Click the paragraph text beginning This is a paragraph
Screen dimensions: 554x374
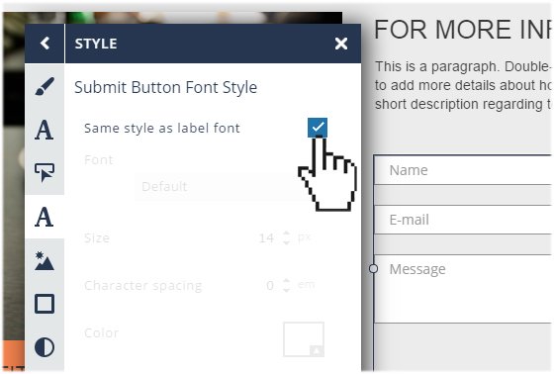(463, 85)
